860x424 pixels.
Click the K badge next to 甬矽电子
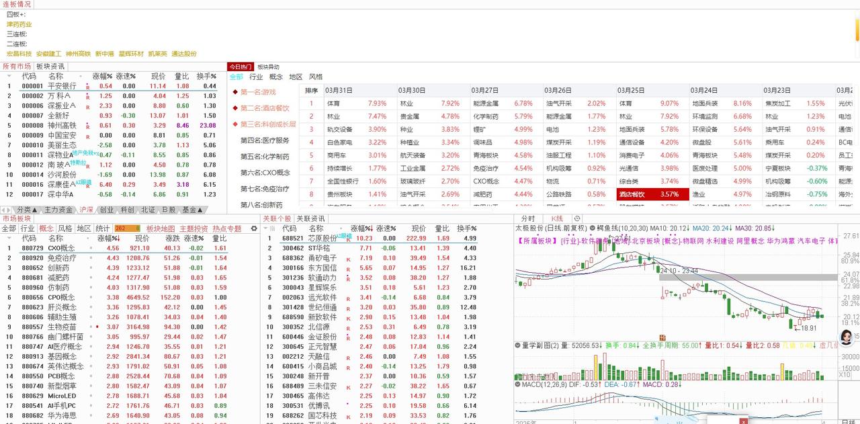(x=349, y=257)
